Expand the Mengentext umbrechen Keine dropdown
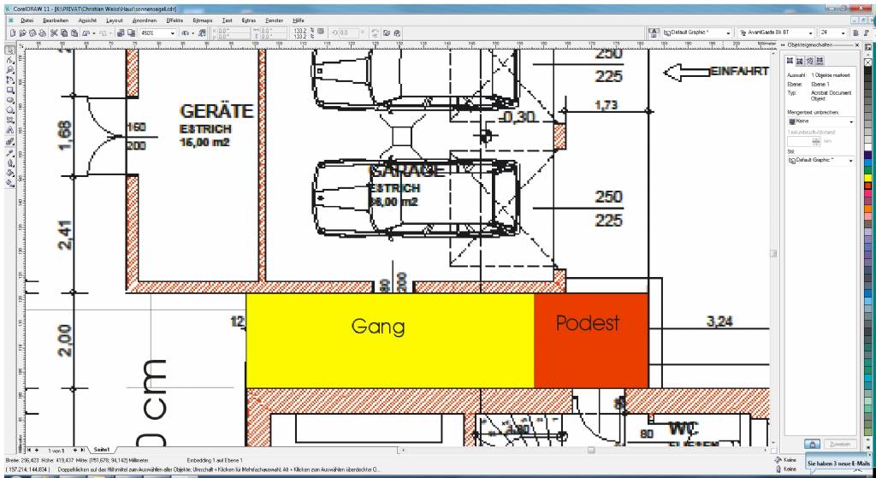The image size is (876, 478). [x=851, y=122]
